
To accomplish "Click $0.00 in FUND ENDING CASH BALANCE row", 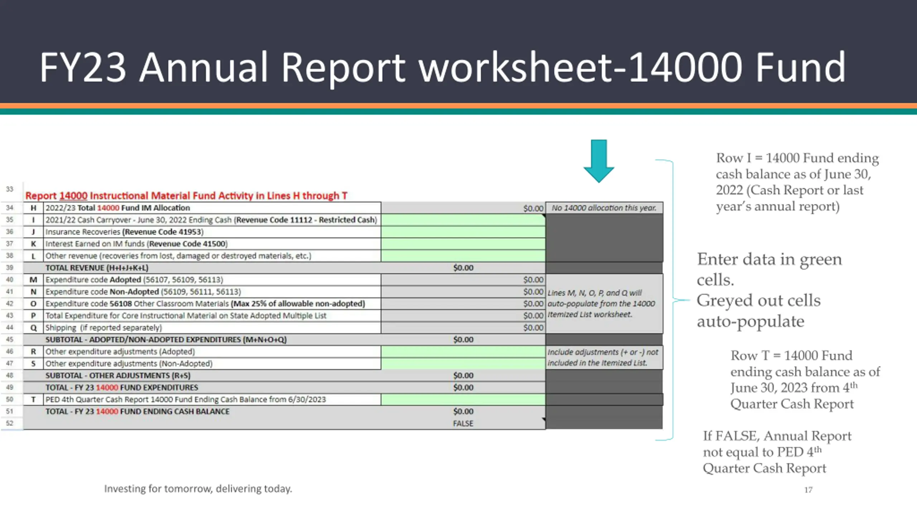I will (463, 411).
